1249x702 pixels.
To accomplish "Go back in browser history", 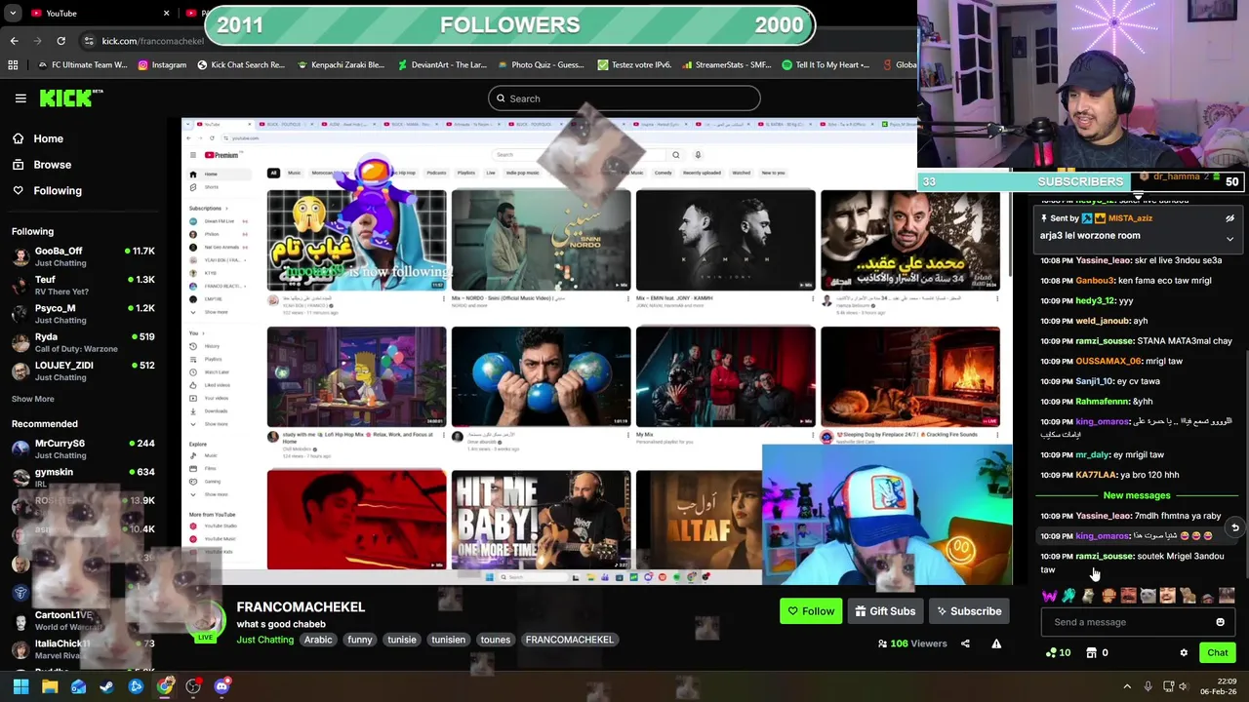I will 14,41.
